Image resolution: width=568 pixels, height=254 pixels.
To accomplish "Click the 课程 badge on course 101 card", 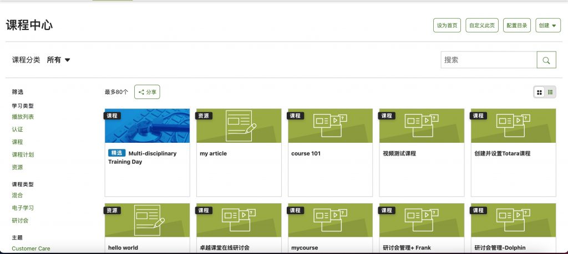I will (295, 116).
